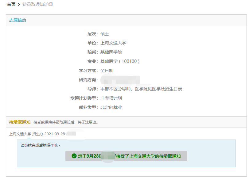The image size is (249, 180).
Task: Click the 就业类型 field label
Action: pyautogui.click(x=88, y=107)
